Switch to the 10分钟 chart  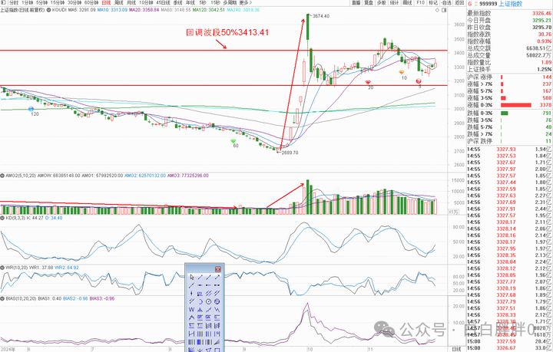146,3
